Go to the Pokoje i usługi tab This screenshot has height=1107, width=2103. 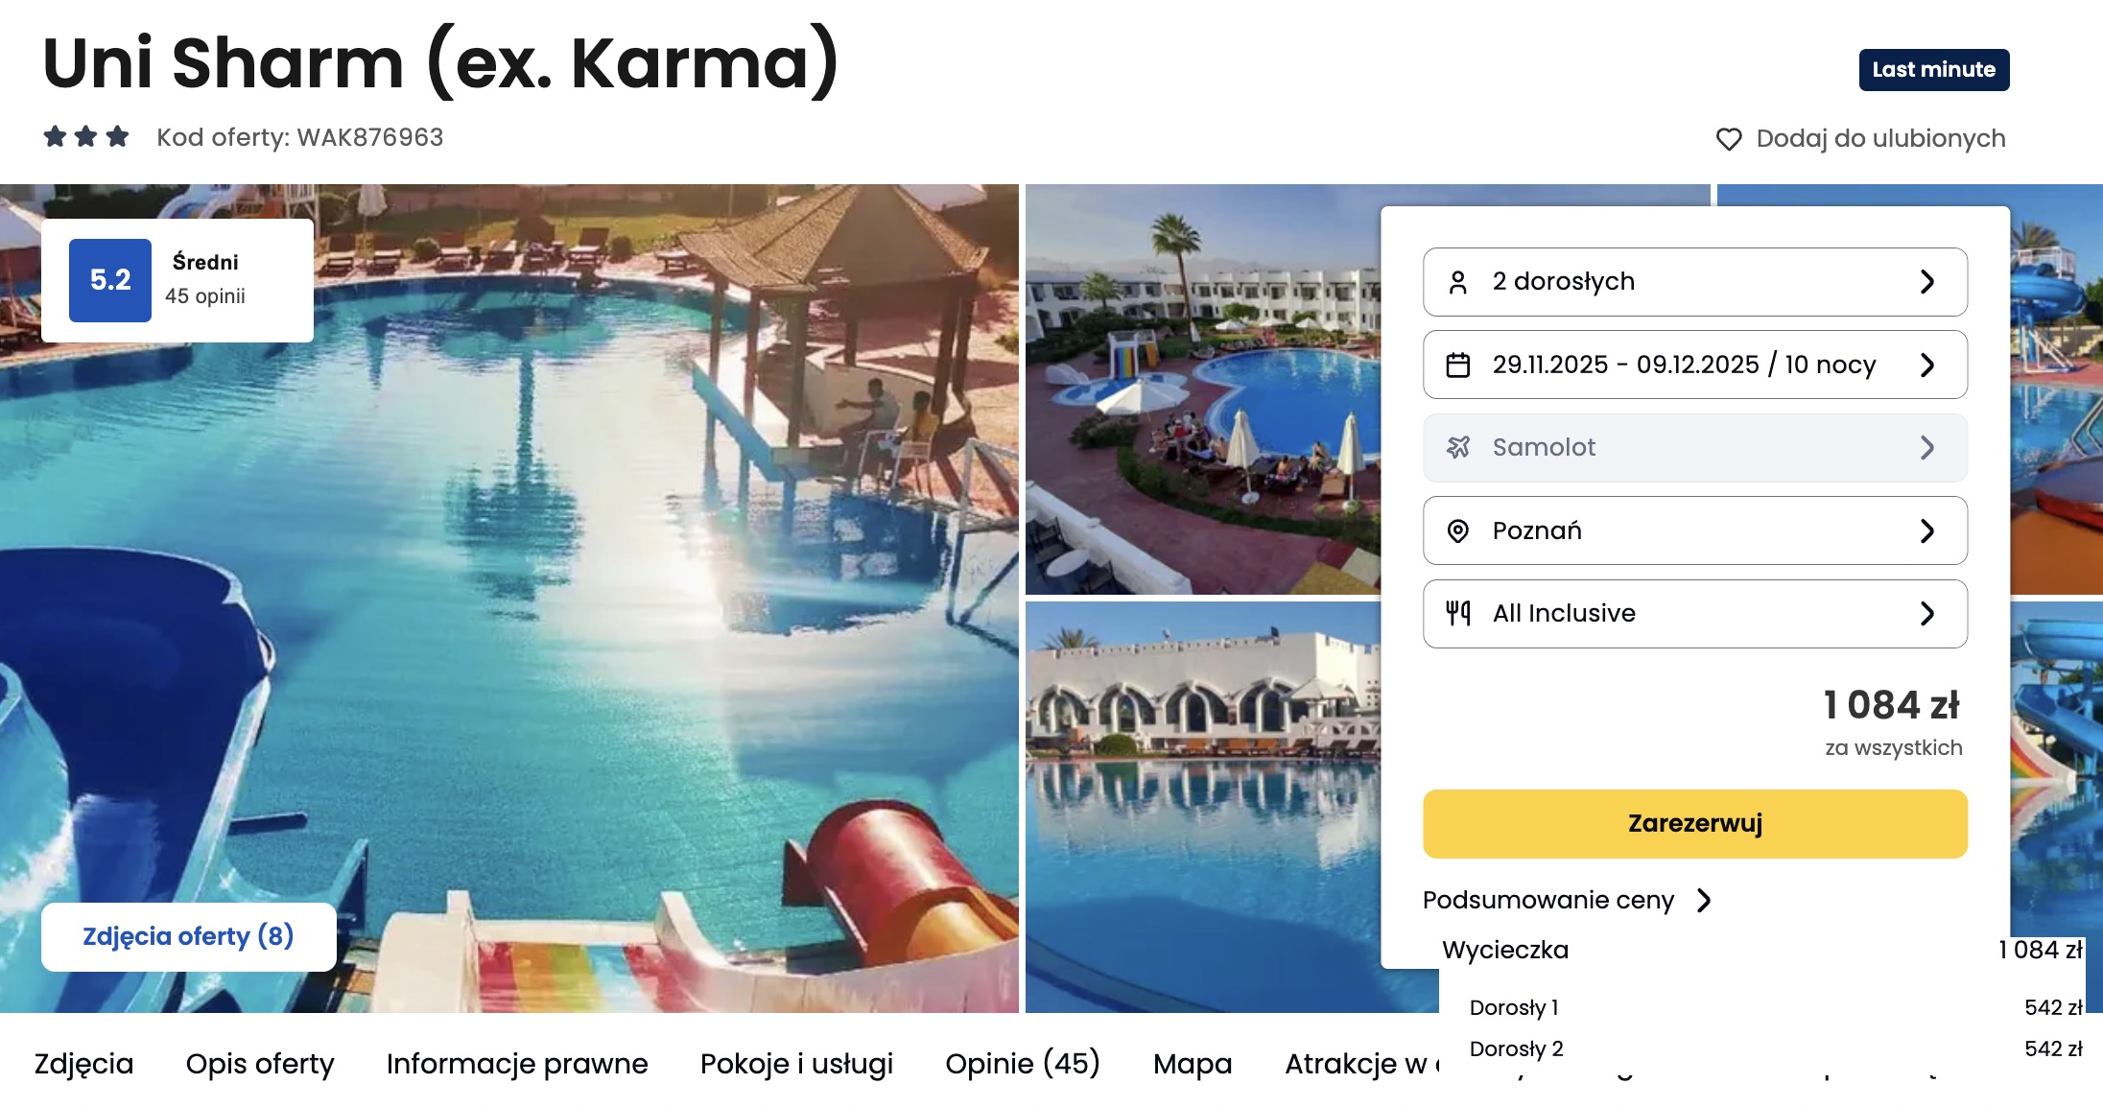click(x=796, y=1063)
